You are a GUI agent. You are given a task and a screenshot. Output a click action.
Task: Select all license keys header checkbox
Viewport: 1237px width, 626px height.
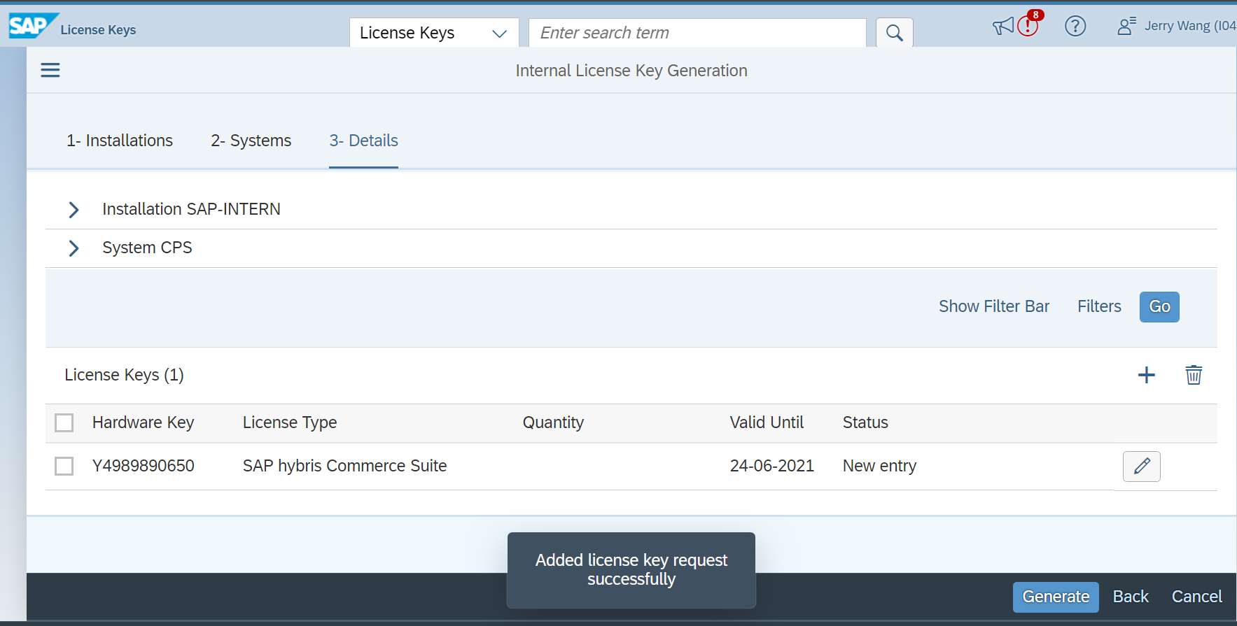tap(64, 422)
